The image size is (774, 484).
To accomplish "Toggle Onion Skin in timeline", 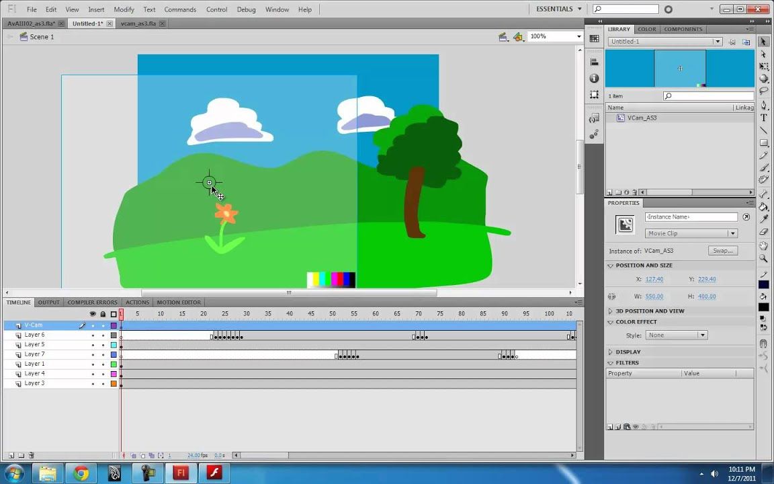I will (x=134, y=455).
